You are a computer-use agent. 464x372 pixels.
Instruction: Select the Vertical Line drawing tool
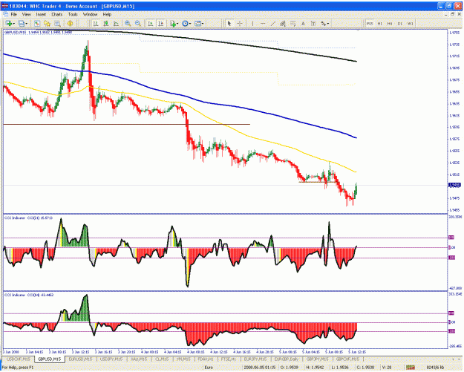pos(252,23)
